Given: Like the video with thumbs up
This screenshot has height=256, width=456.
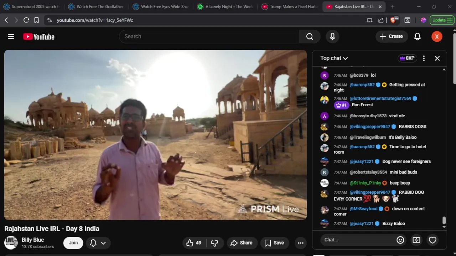Looking at the screenshot, I should tap(194, 243).
